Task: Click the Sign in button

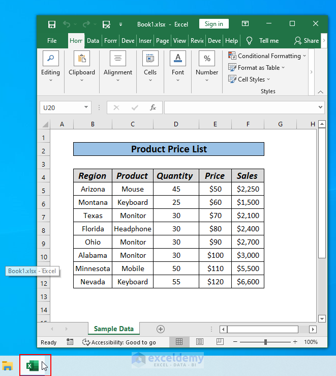Action: 213,24
